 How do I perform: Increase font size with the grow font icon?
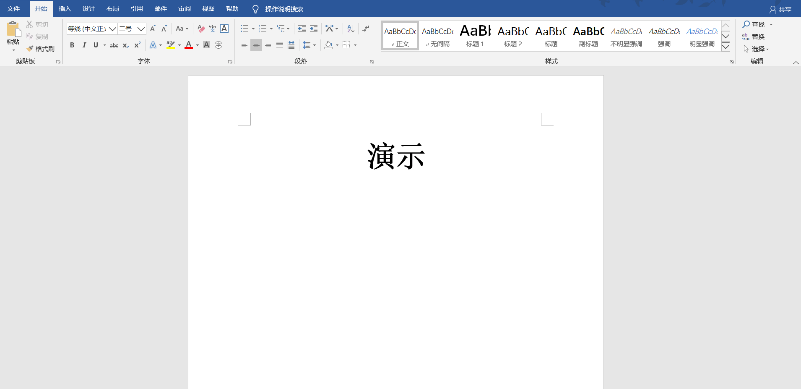tap(153, 29)
